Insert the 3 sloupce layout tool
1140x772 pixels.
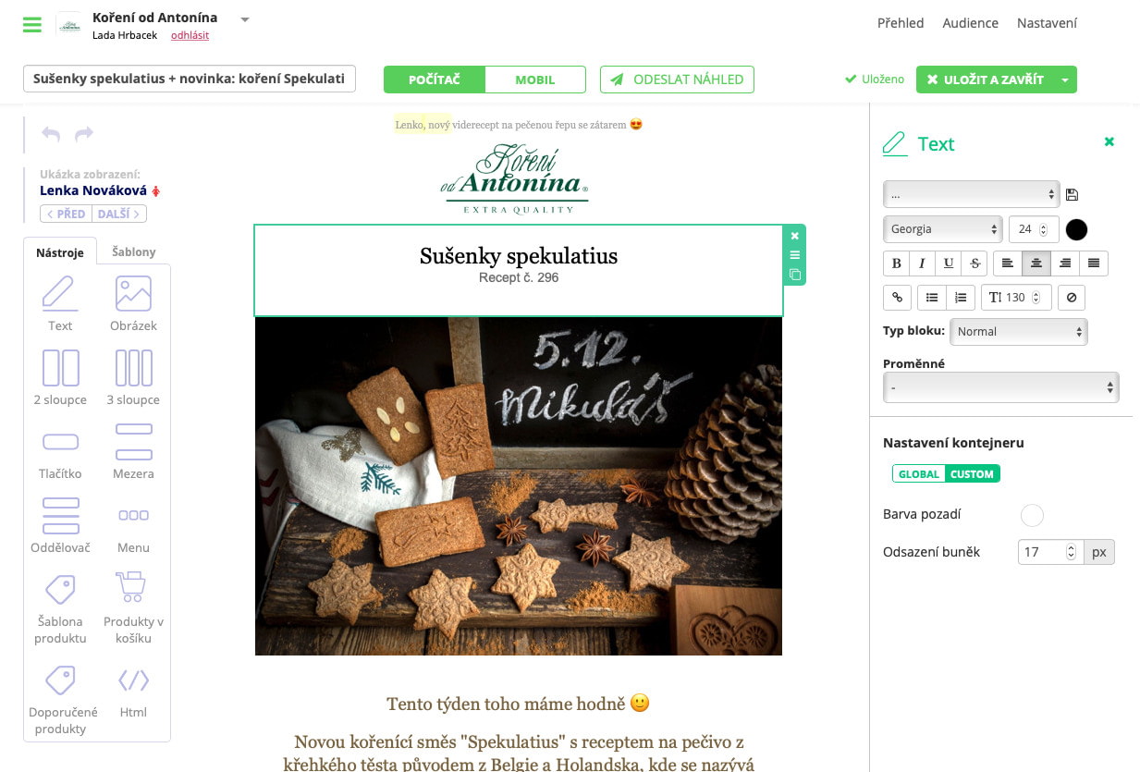133,377
